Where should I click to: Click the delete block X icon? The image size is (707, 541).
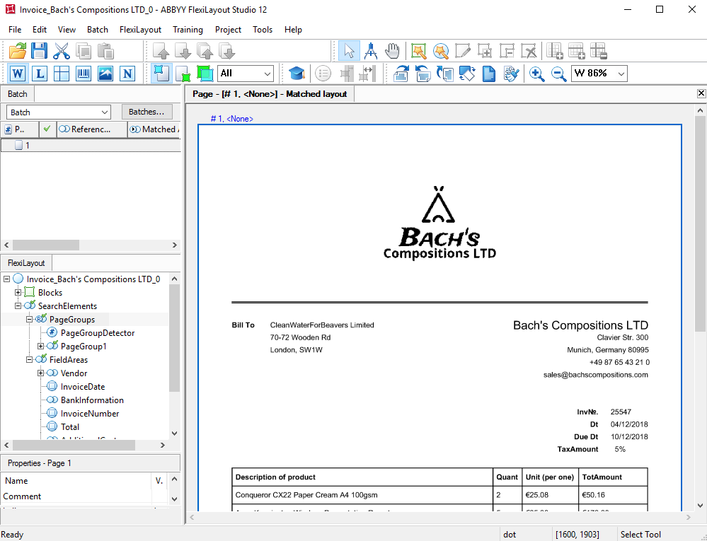529,52
